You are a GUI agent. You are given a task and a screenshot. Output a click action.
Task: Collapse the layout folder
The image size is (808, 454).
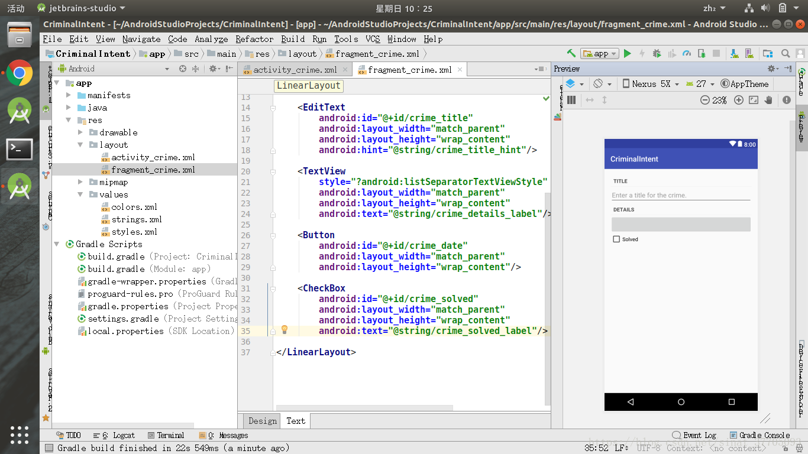(80, 145)
